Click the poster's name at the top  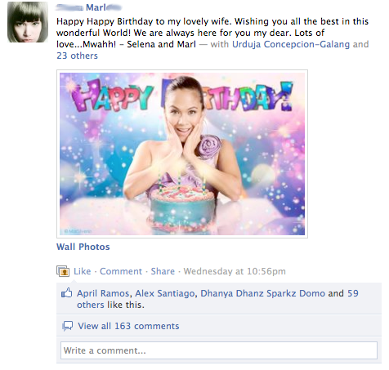tap(89, 7)
